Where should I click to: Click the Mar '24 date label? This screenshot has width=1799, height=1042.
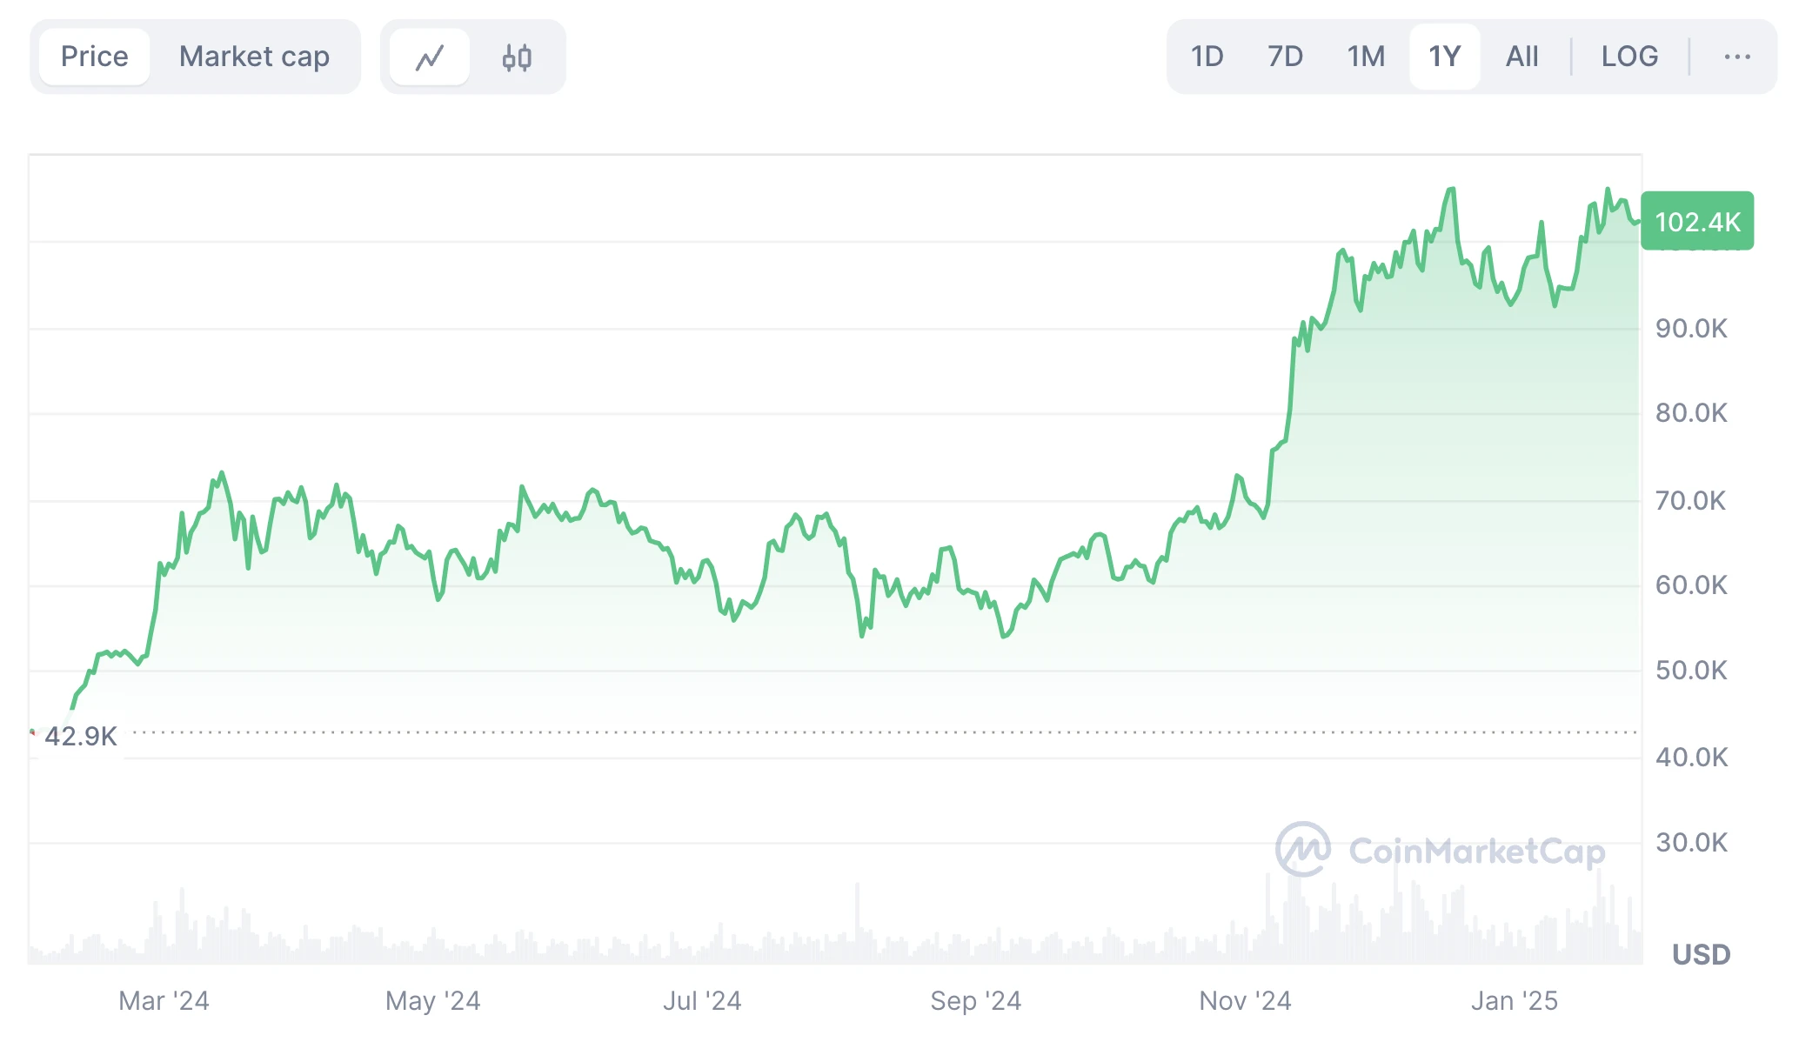coord(164,1001)
